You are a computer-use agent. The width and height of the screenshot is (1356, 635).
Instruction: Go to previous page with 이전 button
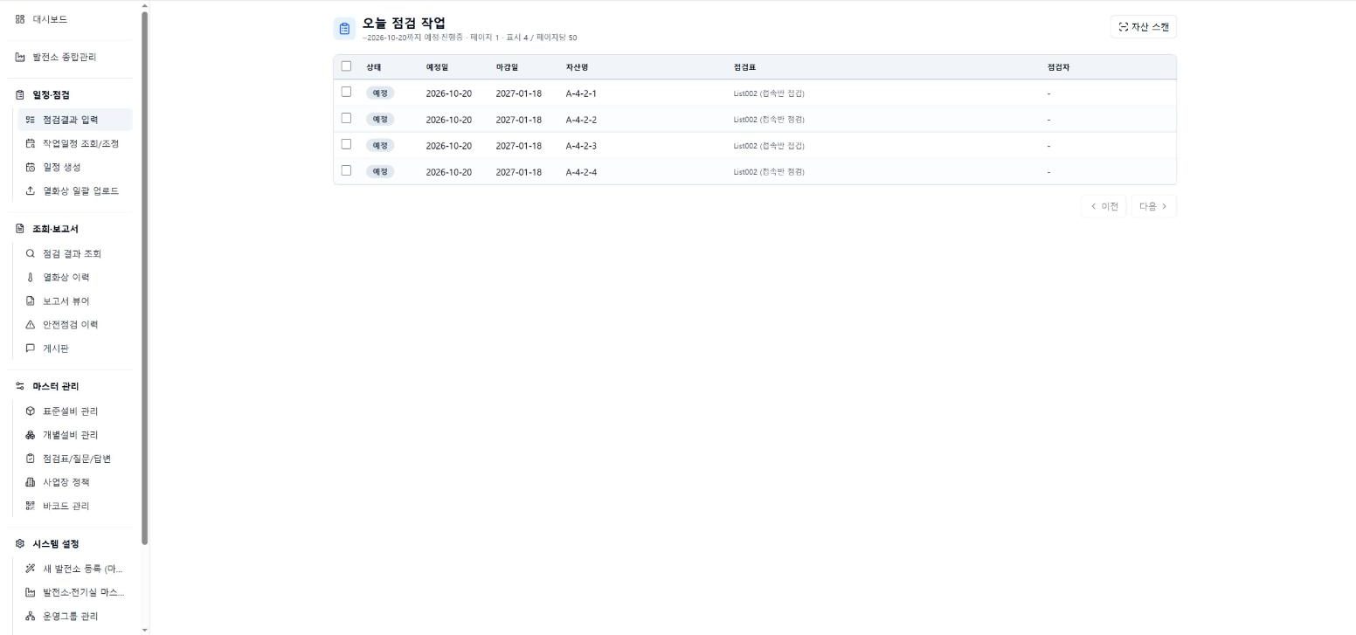tap(1104, 207)
